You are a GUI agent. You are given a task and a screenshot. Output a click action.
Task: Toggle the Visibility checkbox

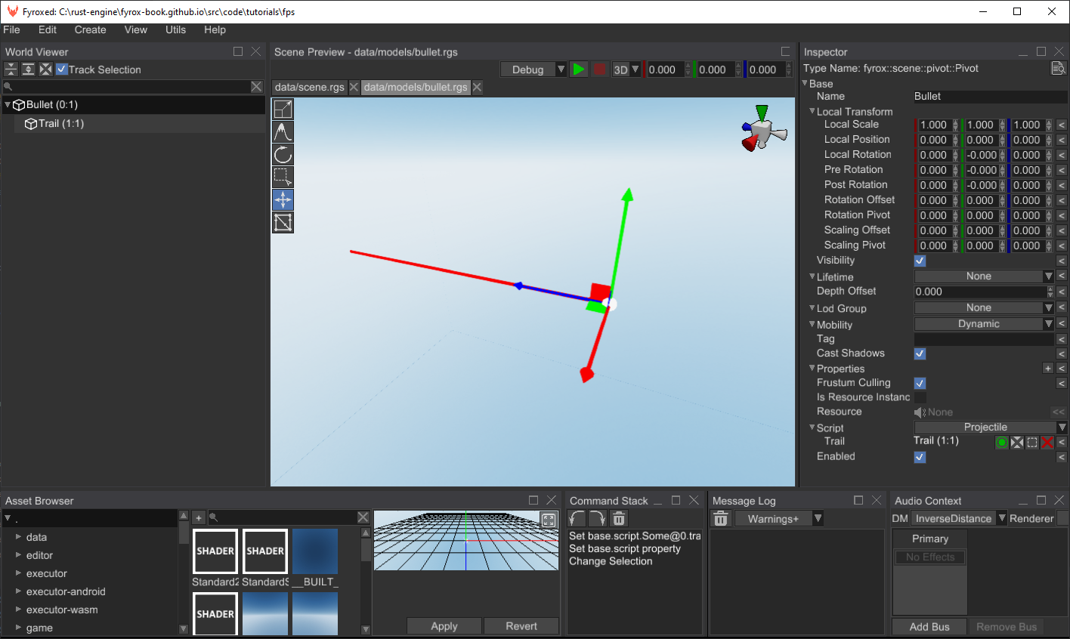(920, 261)
